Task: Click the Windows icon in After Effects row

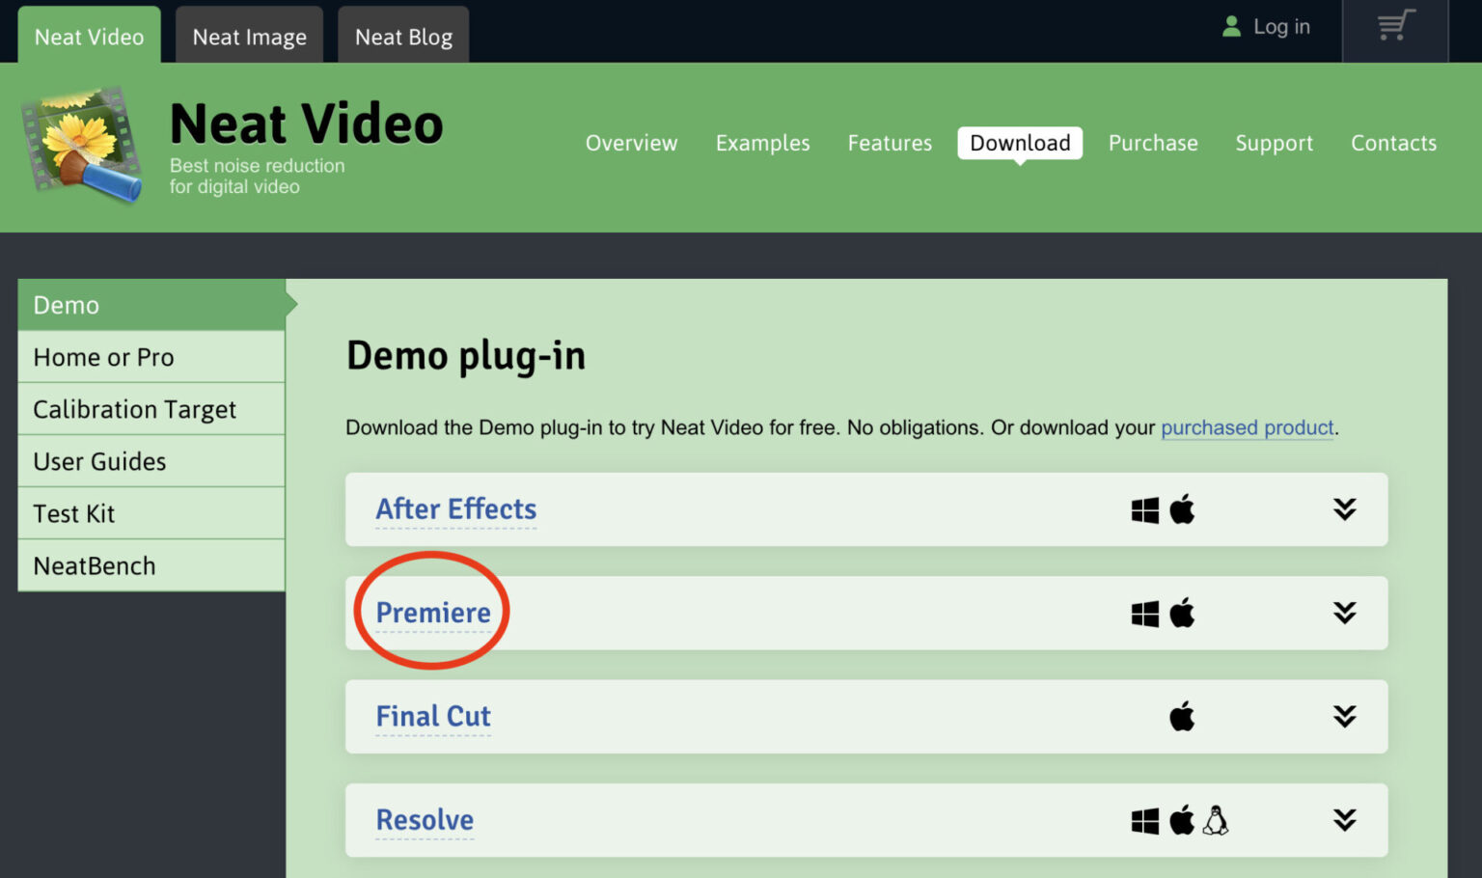Action: pyautogui.click(x=1145, y=509)
